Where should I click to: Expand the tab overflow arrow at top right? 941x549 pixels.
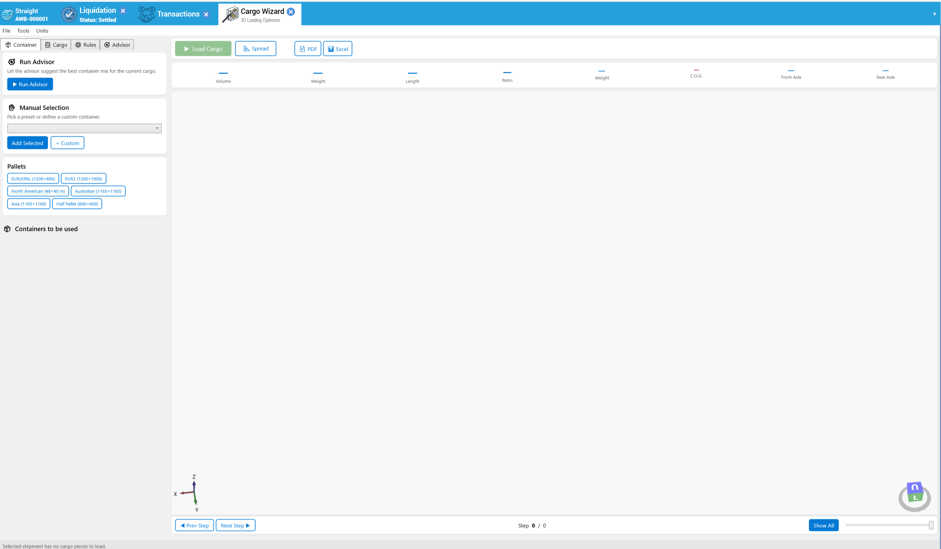[934, 14]
